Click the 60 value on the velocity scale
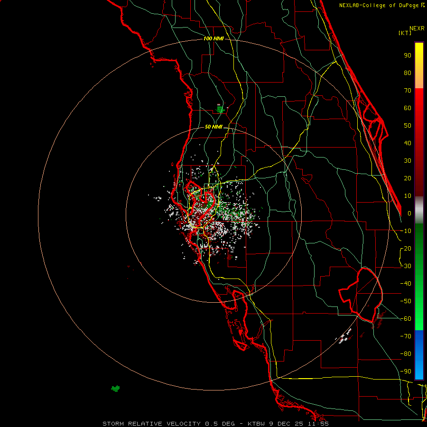The image size is (427, 427). 408,108
